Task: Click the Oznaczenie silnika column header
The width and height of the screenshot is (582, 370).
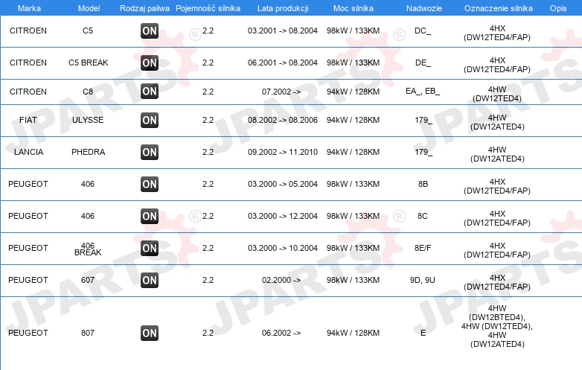Action: point(499,8)
